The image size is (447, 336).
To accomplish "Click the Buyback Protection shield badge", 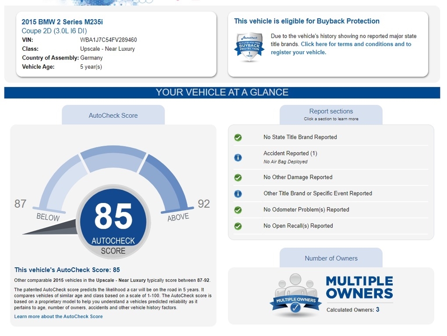I will pyautogui.click(x=249, y=46).
